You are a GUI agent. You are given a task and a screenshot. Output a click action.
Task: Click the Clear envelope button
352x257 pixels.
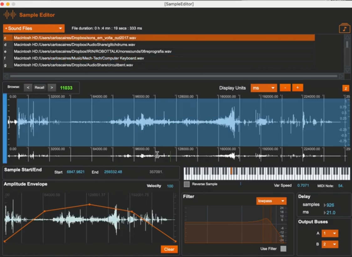pyautogui.click(x=169, y=249)
